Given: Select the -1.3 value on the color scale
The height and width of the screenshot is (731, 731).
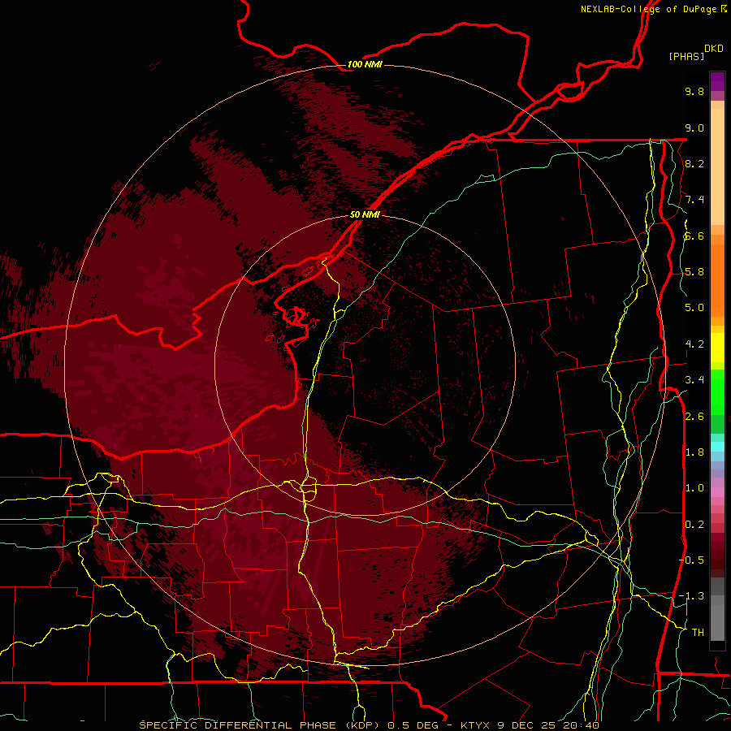Looking at the screenshot, I should tap(692, 596).
